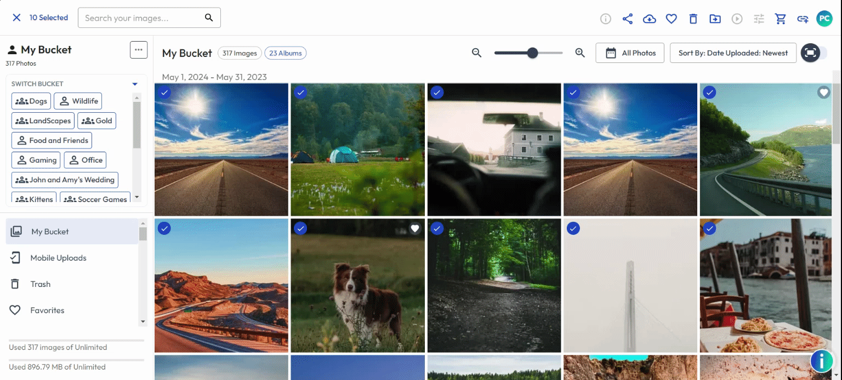Deselect the desert highway photo checkbox
This screenshot has width=842, height=380.
164,228
